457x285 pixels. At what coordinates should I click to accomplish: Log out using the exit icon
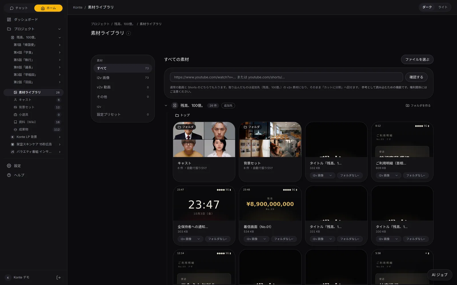(59, 278)
